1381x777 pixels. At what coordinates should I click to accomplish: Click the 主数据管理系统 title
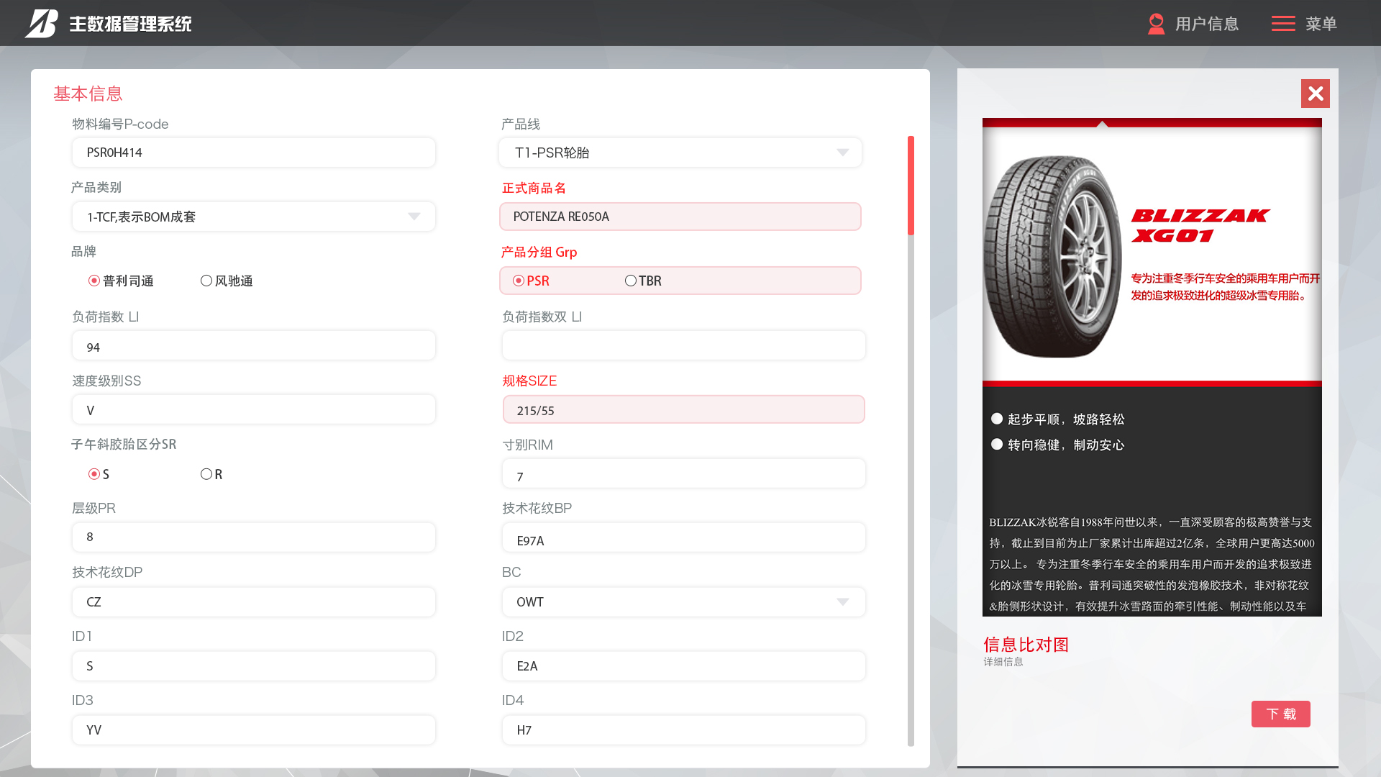tap(130, 24)
